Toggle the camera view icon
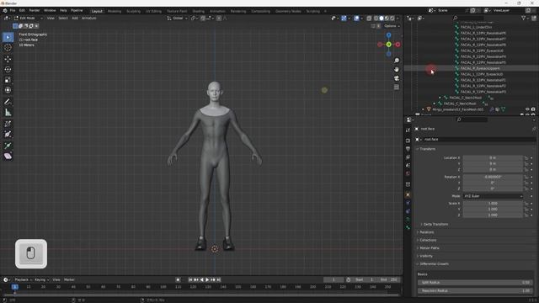This screenshot has width=539, height=303. tap(397, 78)
